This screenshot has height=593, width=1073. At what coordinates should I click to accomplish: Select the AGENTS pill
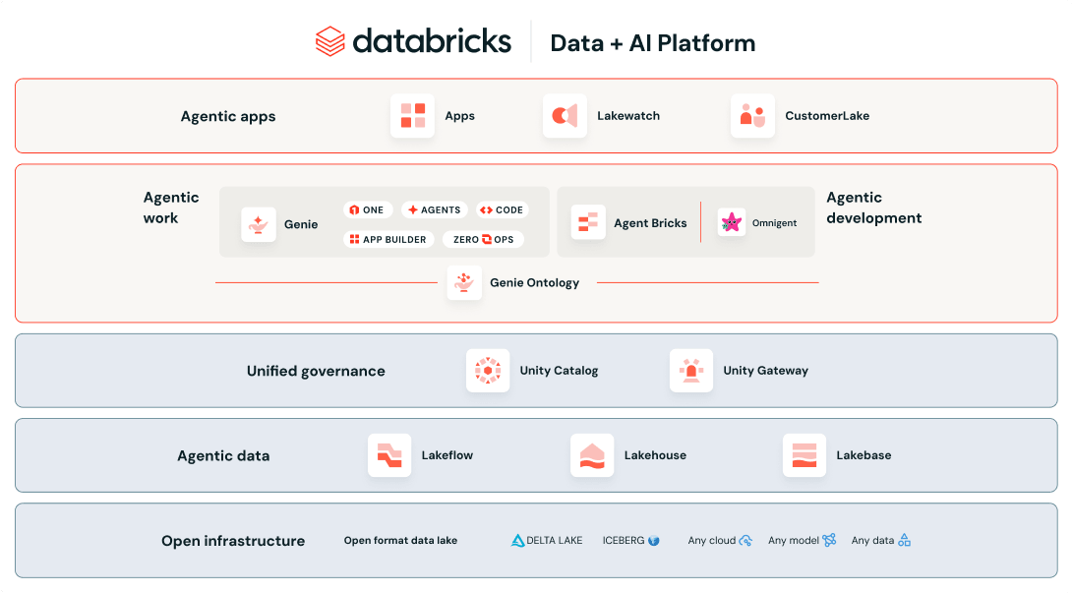[x=435, y=210]
